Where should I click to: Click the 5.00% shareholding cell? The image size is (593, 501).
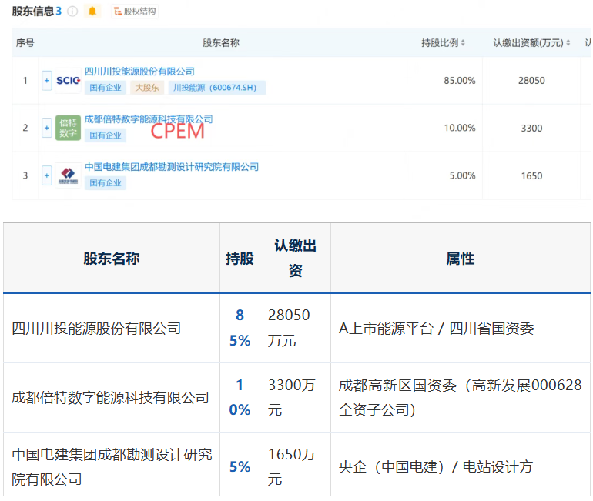(x=462, y=175)
